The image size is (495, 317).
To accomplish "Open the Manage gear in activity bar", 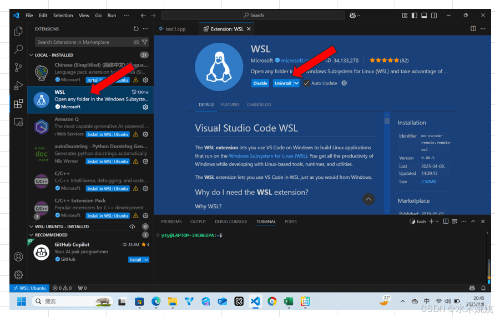I will [18, 275].
